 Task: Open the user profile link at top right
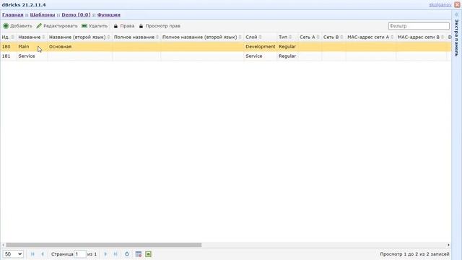[440, 5]
